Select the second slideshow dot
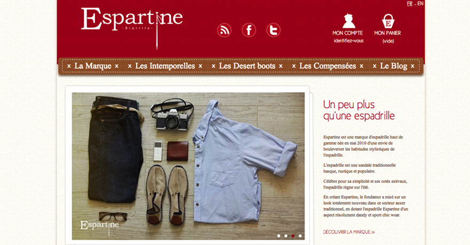This screenshot has height=245, width=470. tap(286, 236)
